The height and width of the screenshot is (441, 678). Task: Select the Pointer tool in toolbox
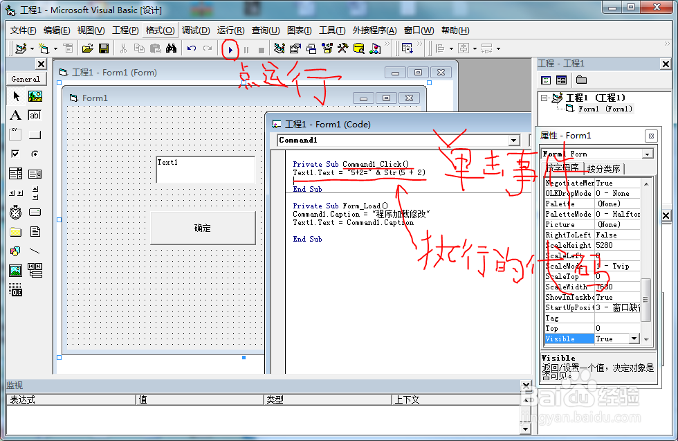(x=16, y=96)
